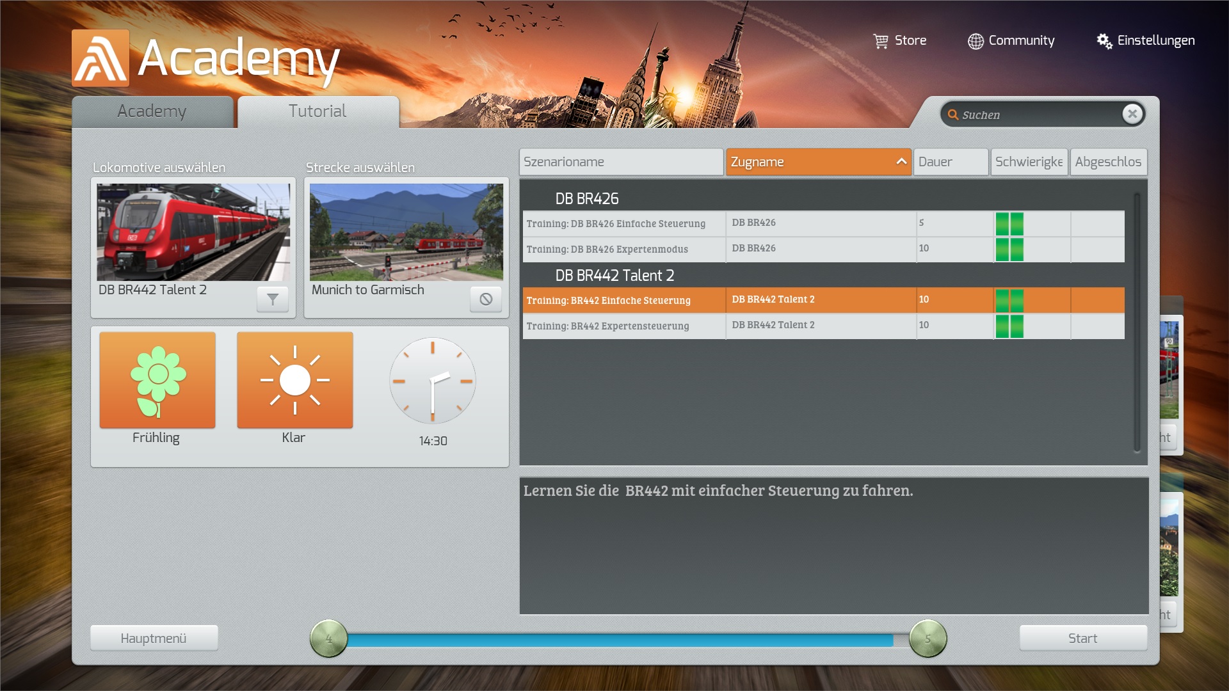Open the Store cart icon

(881, 41)
